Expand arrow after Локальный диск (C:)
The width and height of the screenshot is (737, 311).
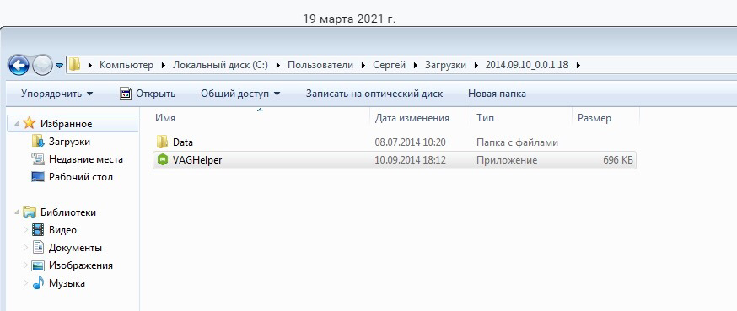tap(277, 65)
